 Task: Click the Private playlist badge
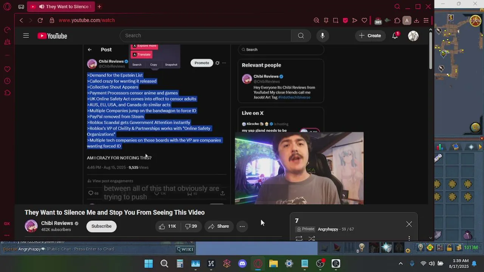(x=306, y=229)
